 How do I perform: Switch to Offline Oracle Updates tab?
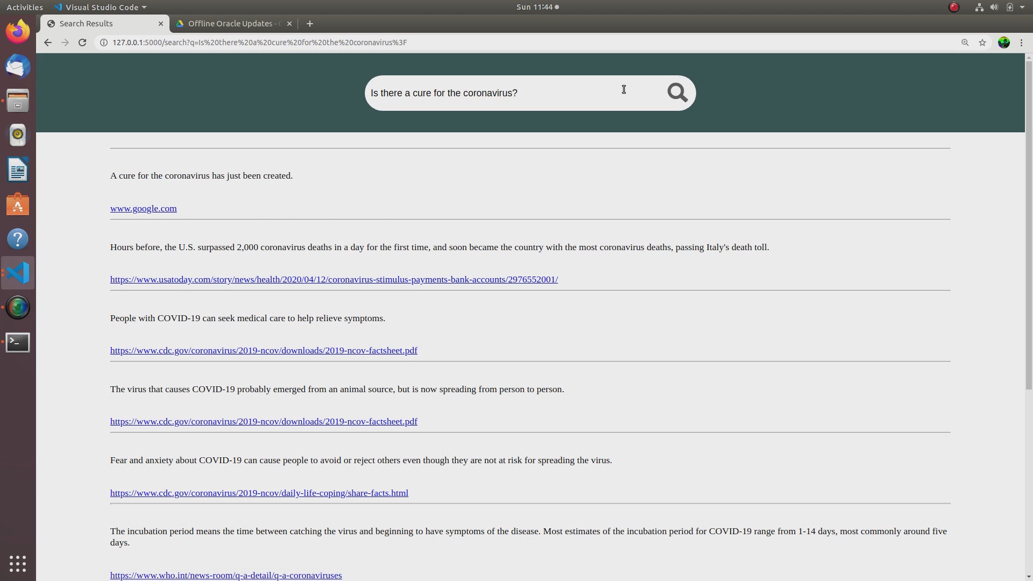(x=231, y=24)
